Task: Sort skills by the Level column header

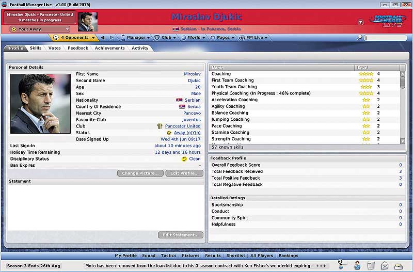Action: [x=377, y=68]
